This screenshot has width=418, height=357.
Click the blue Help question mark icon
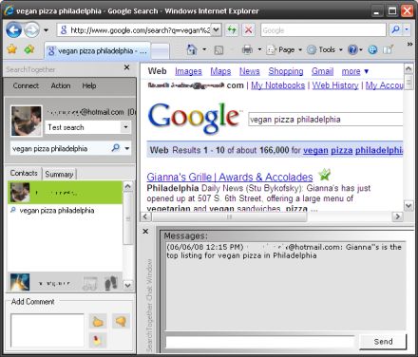[352, 49]
